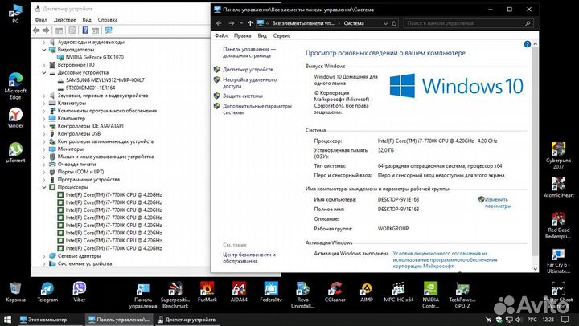Open the Microsoft license terms link
579x326 pixels.
[445, 259]
